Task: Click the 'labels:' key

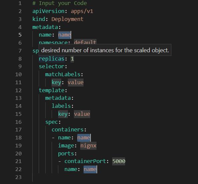Action: point(63,106)
